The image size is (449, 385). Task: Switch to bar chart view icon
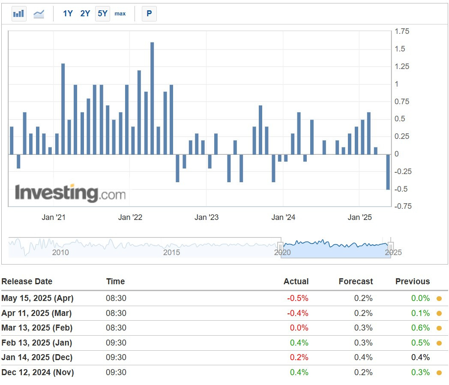click(x=19, y=13)
